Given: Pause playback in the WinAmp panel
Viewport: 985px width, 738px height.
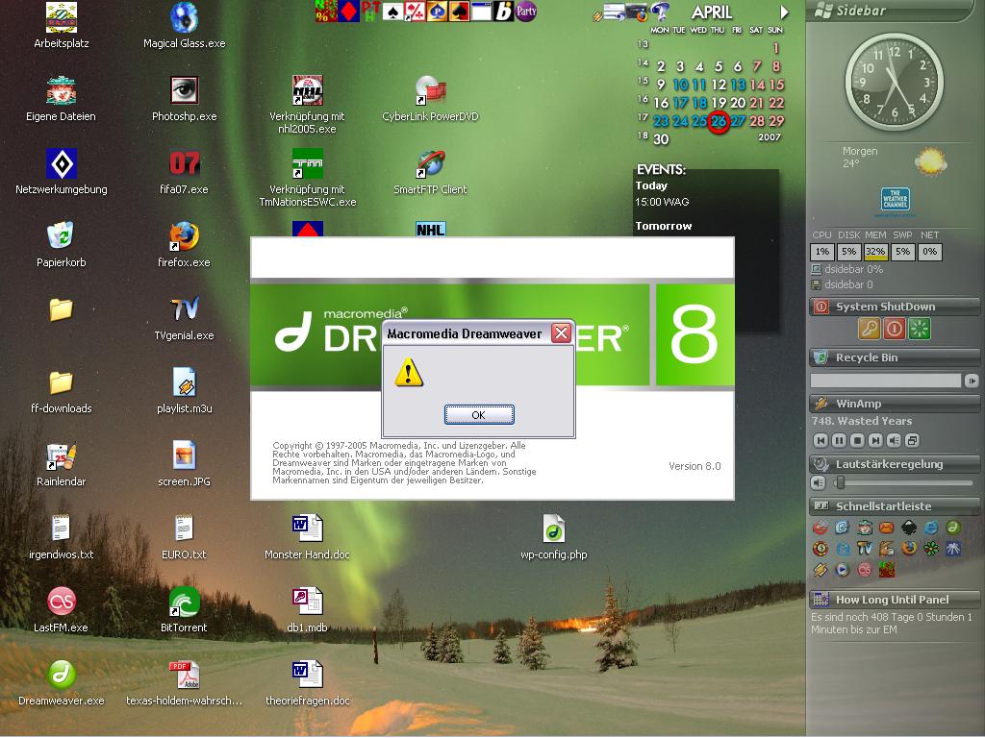Looking at the screenshot, I should 839,440.
